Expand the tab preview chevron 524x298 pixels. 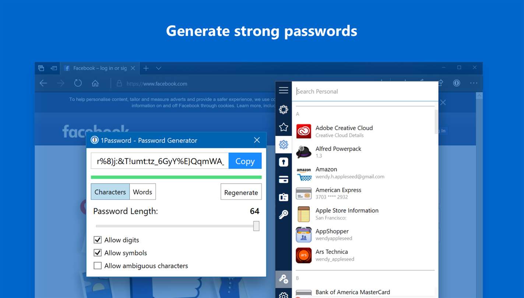point(159,68)
